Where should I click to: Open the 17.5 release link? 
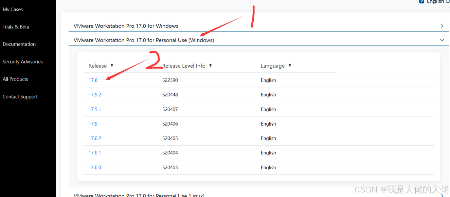(93, 124)
